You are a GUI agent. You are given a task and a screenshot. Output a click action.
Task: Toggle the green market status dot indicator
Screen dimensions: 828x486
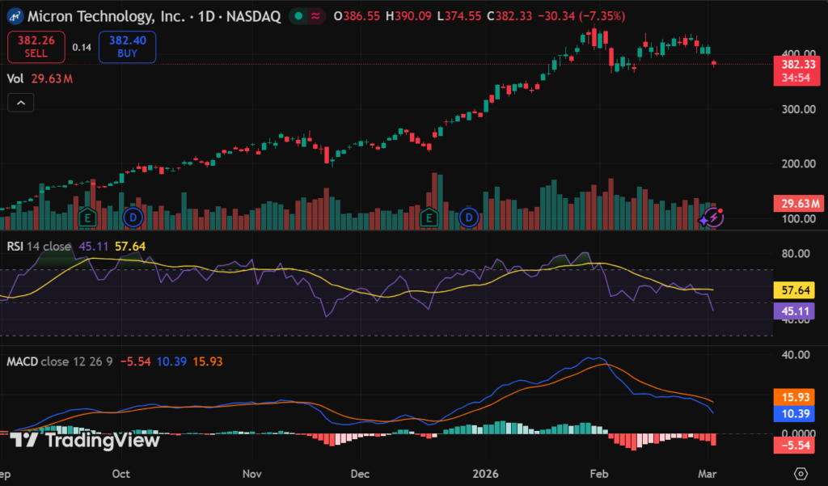pyautogui.click(x=300, y=16)
